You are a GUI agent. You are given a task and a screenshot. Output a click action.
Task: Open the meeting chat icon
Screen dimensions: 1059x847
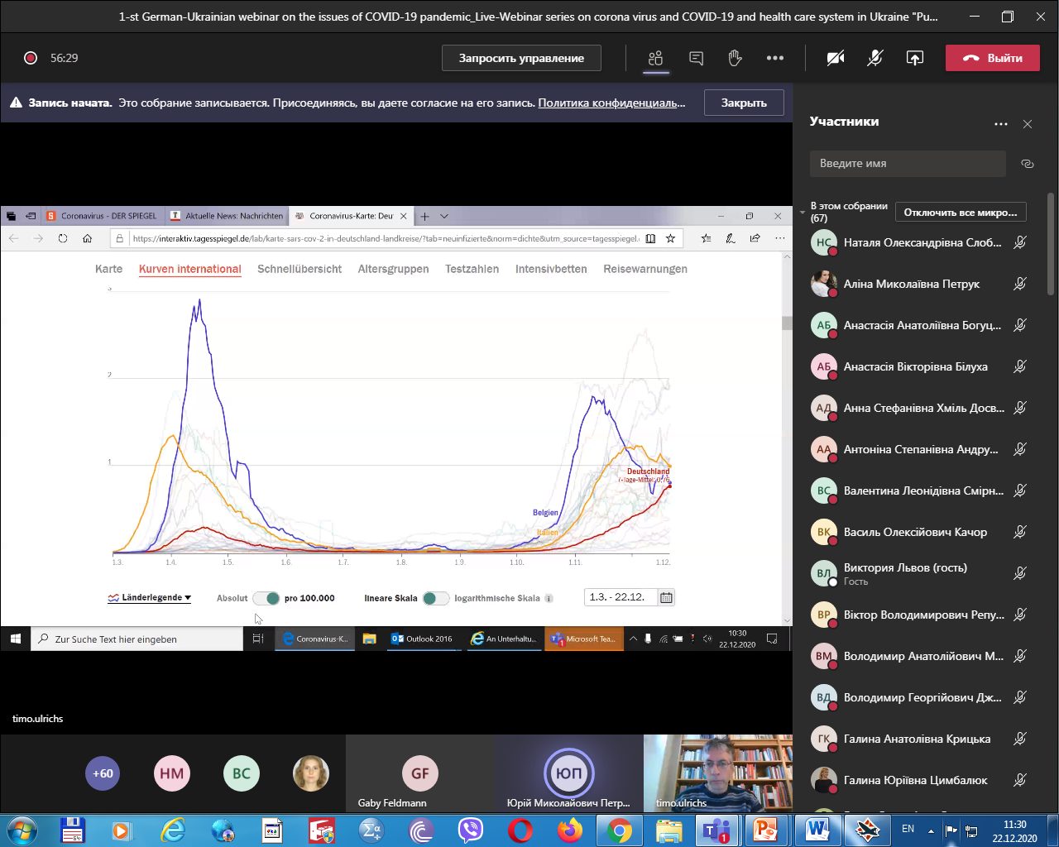pos(696,58)
